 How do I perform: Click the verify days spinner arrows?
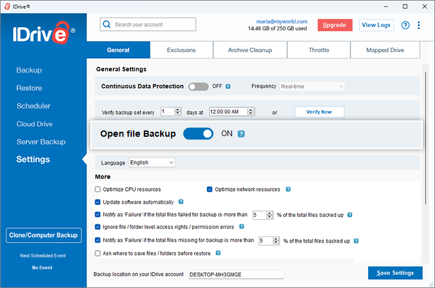(178, 112)
